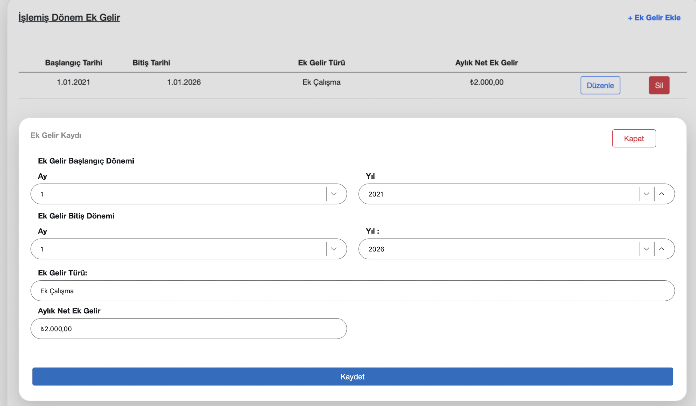Close the form with Kapat
The width and height of the screenshot is (696, 406).
click(634, 138)
